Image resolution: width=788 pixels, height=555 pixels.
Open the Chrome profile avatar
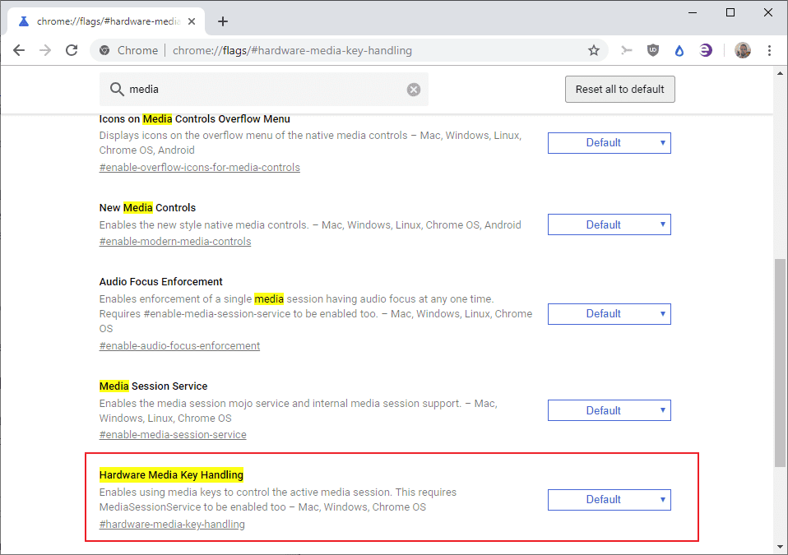742,50
